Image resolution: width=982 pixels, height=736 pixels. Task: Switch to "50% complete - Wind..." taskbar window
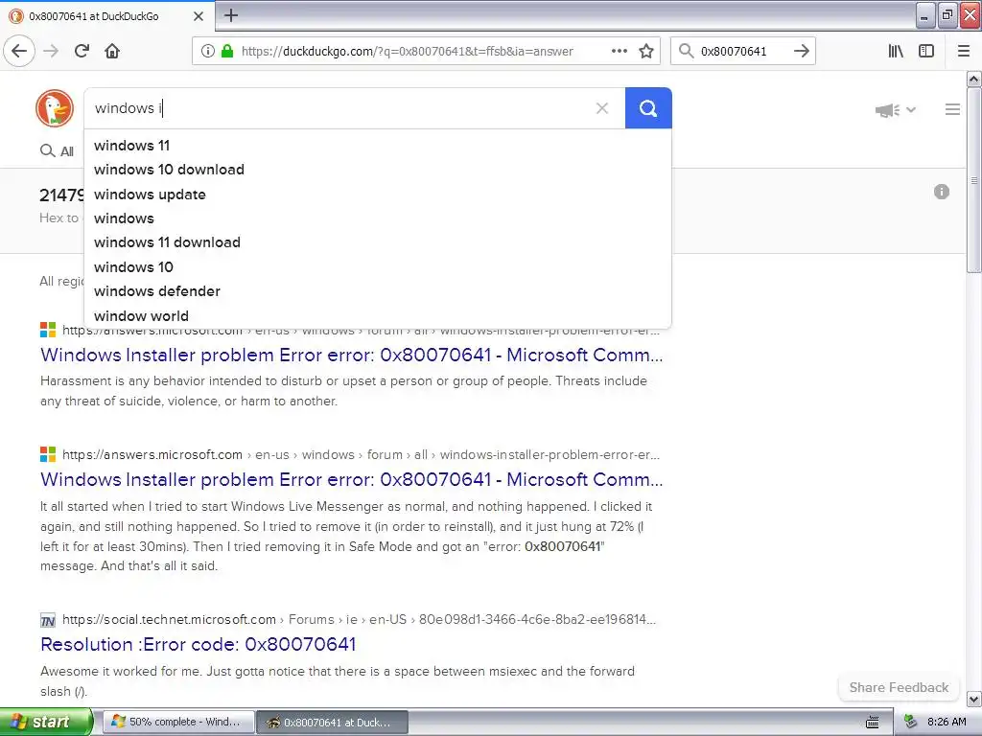pyautogui.click(x=178, y=722)
